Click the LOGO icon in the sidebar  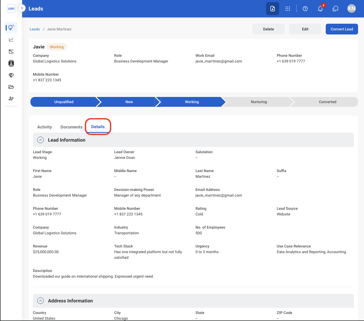click(x=11, y=9)
